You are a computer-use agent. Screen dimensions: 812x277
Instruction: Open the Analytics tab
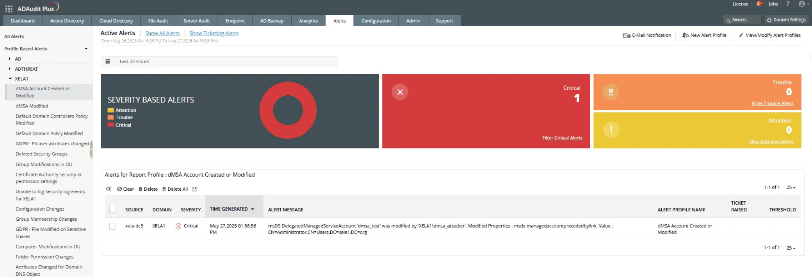click(x=308, y=21)
